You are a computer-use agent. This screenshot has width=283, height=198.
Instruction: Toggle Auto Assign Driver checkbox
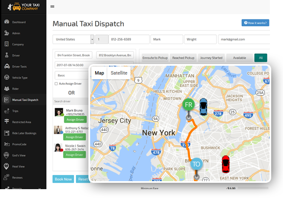click(56, 83)
